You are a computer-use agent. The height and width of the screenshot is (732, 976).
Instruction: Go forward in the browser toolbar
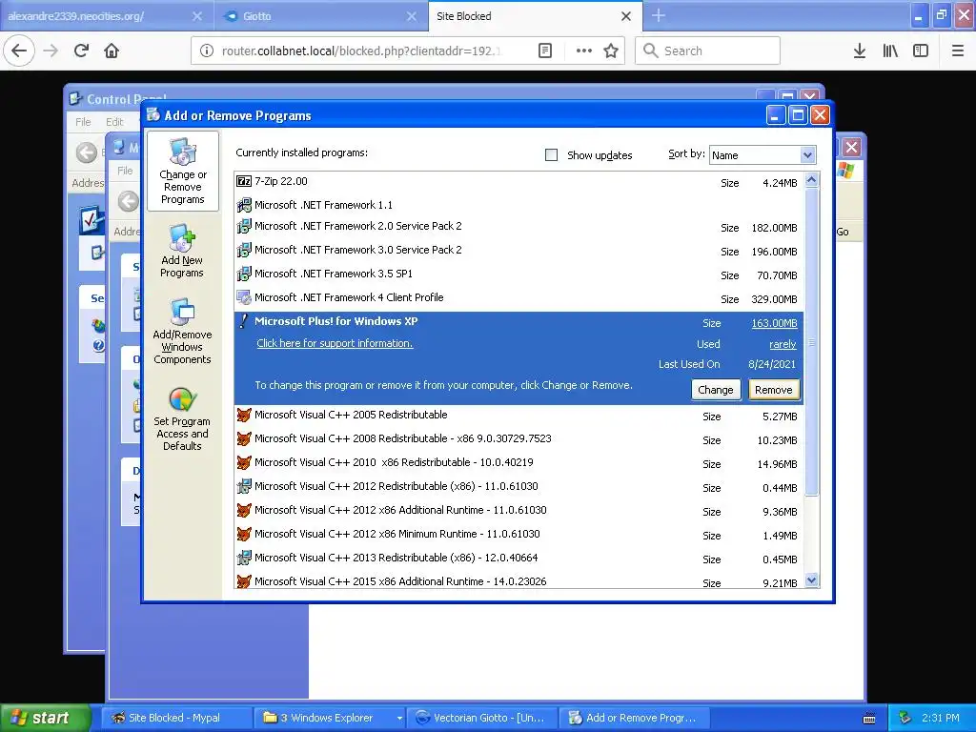click(x=51, y=51)
